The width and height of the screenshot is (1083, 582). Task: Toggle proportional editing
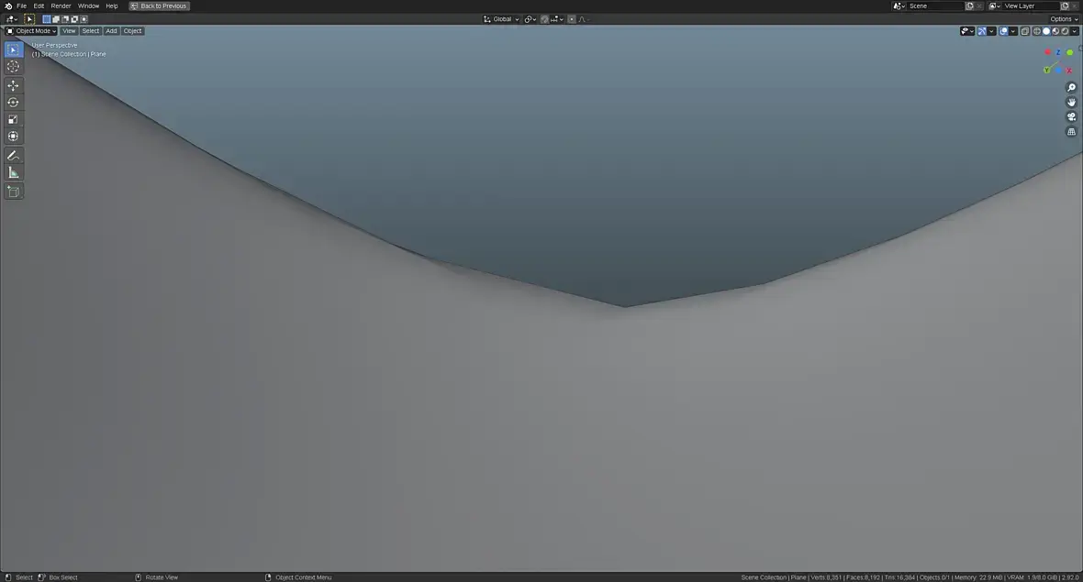tap(572, 19)
